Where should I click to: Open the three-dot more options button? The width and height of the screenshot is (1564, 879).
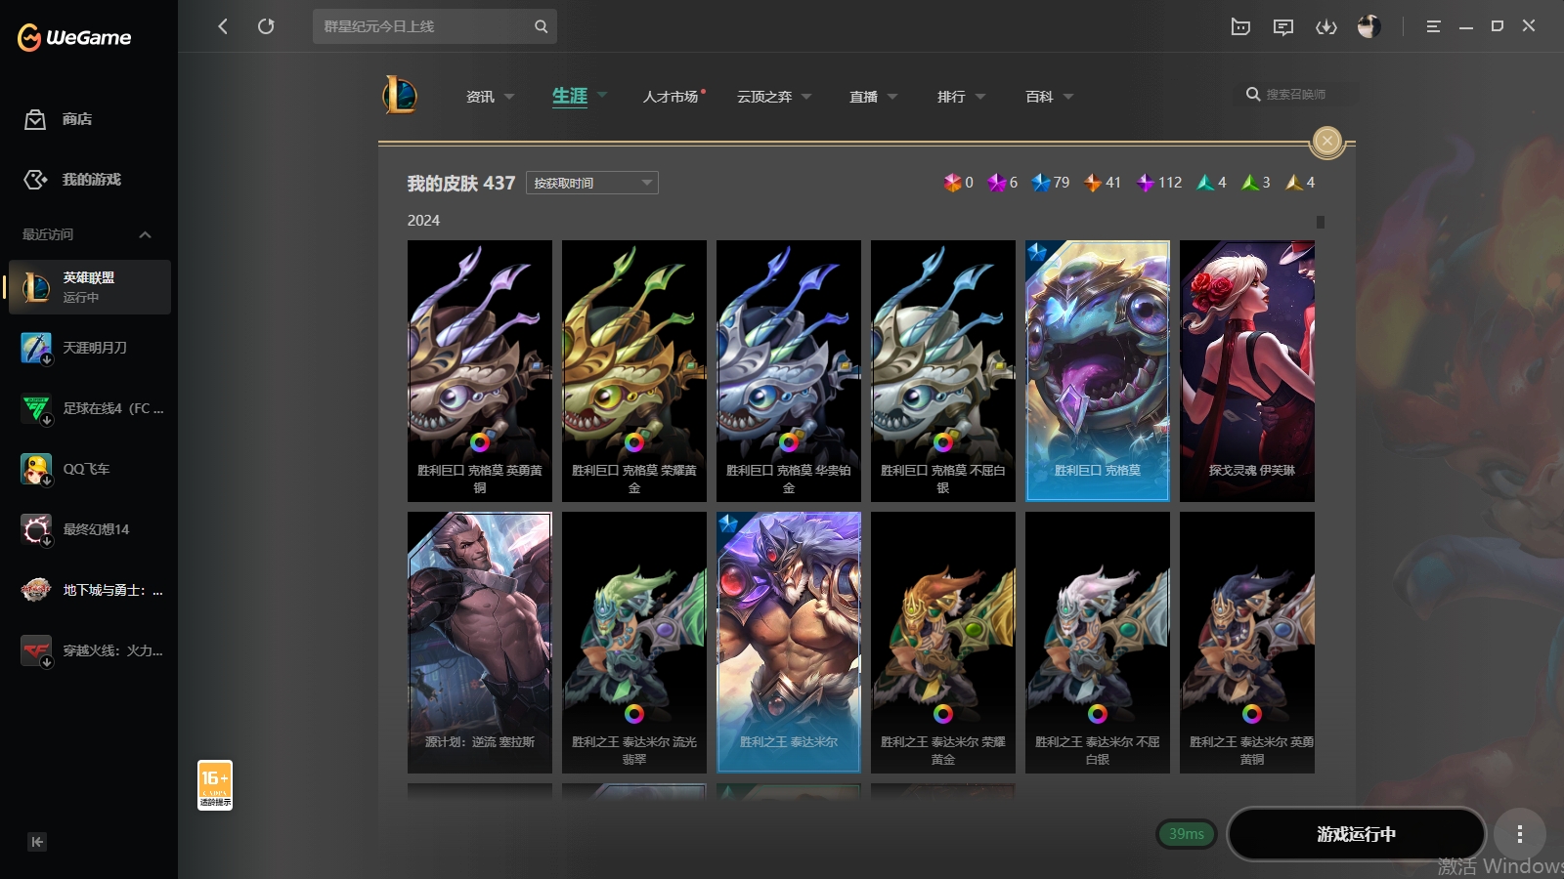tap(1519, 834)
